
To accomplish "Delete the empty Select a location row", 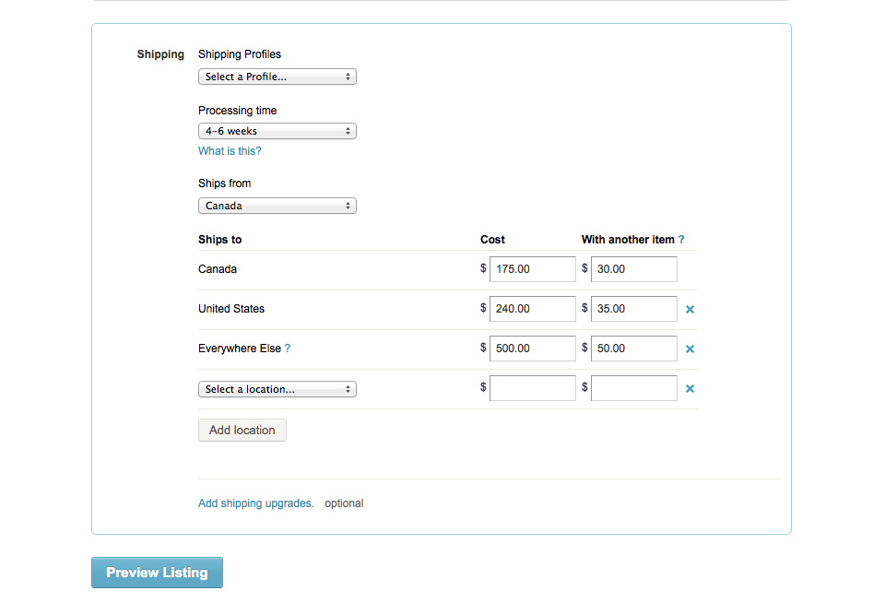I will click(x=690, y=388).
